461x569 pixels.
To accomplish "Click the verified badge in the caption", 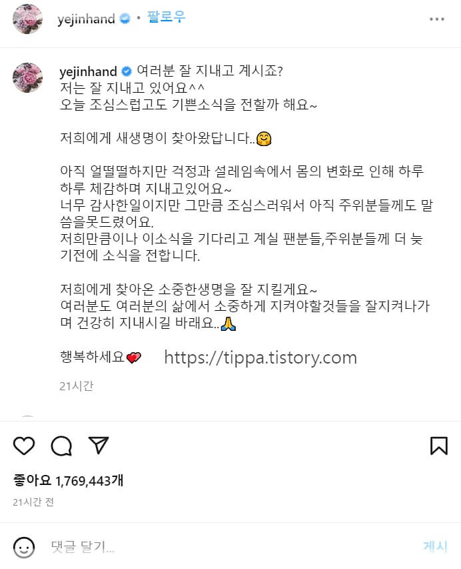I will [x=127, y=71].
